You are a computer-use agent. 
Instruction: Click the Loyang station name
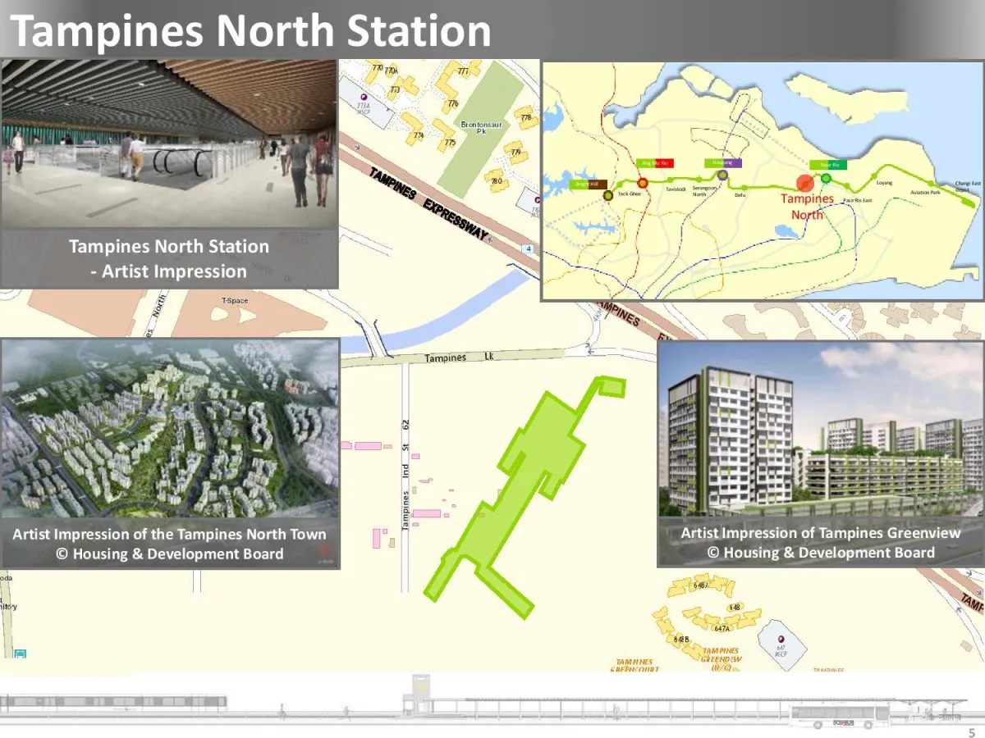884,183
